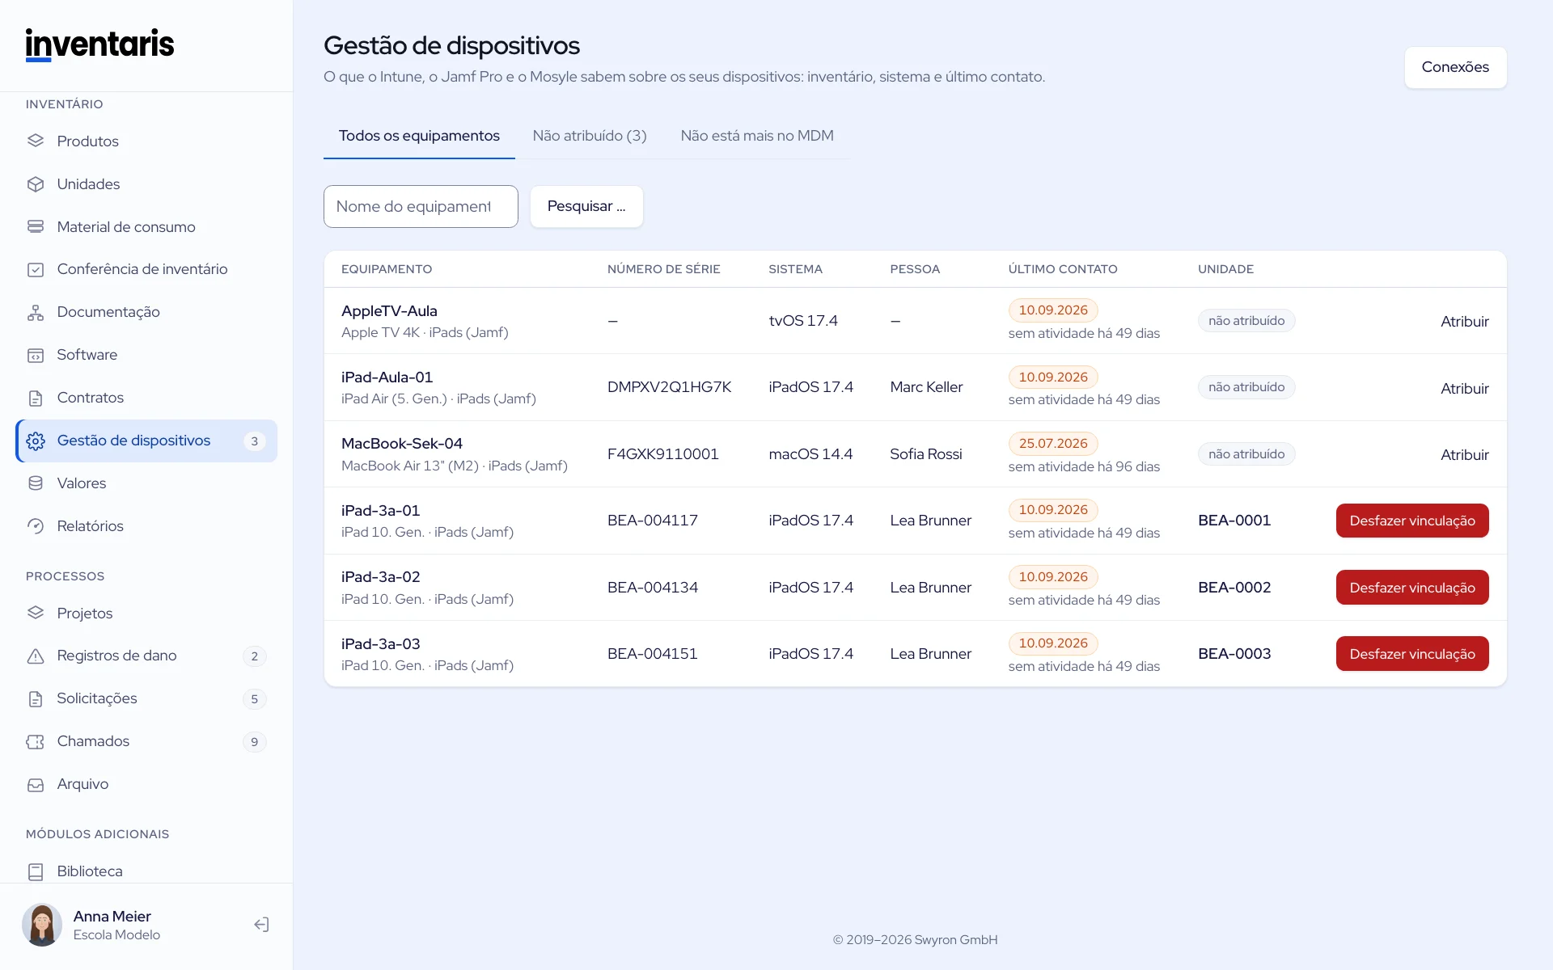Screen dimensions: 1553x970
Task: Click the Software code-window icon
Action: click(36, 355)
